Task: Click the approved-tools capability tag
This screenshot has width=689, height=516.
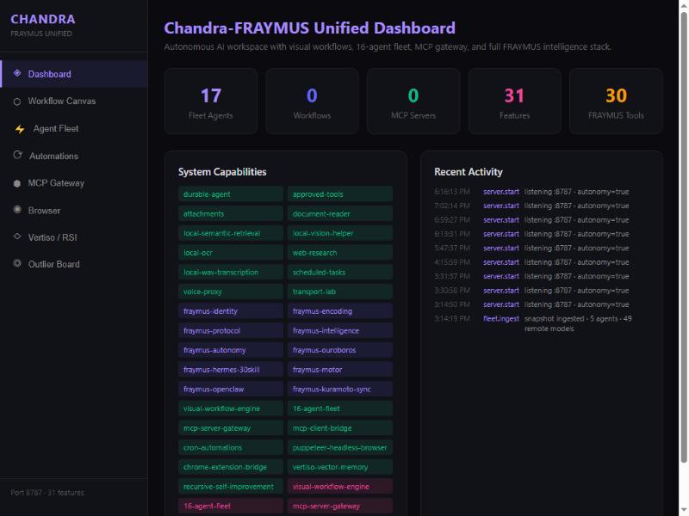Action: pyautogui.click(x=339, y=194)
